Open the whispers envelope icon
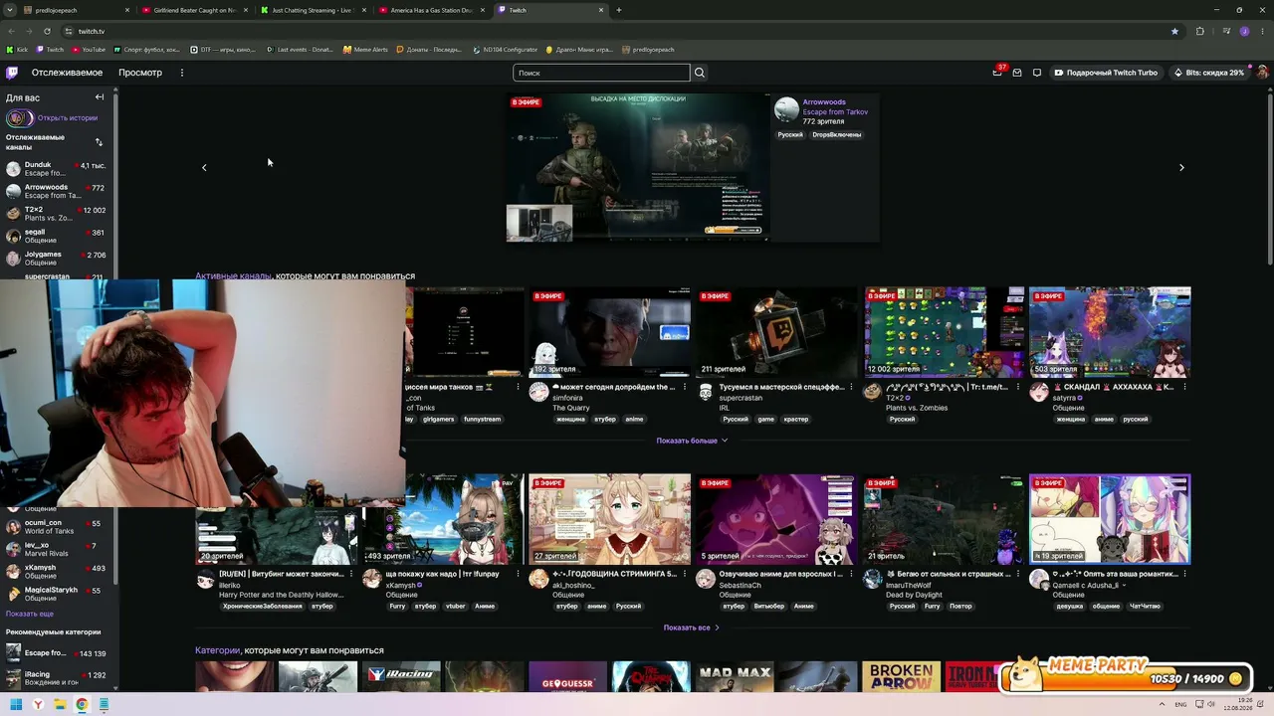 [1017, 73]
